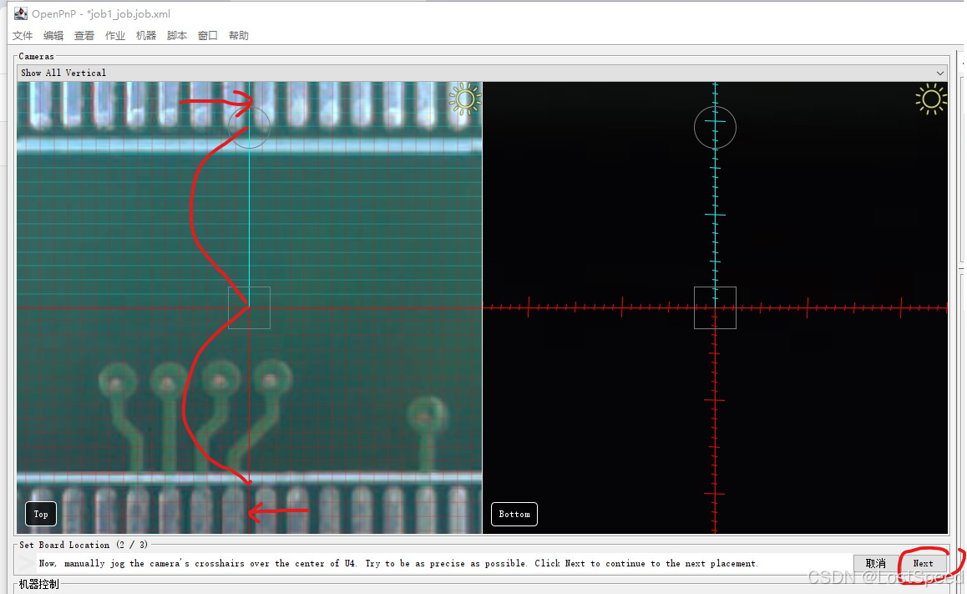
Task: Click the Next button in wizard
Action: click(924, 563)
